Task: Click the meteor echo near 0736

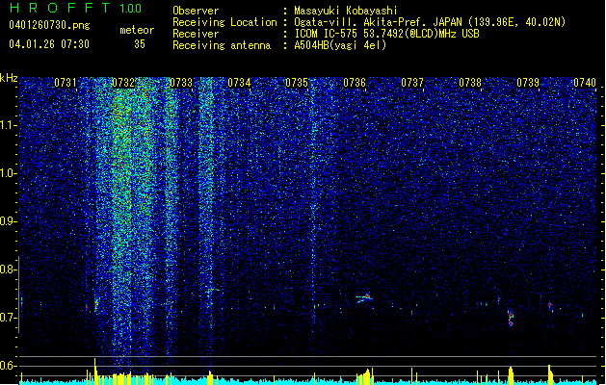Action: coord(364,297)
